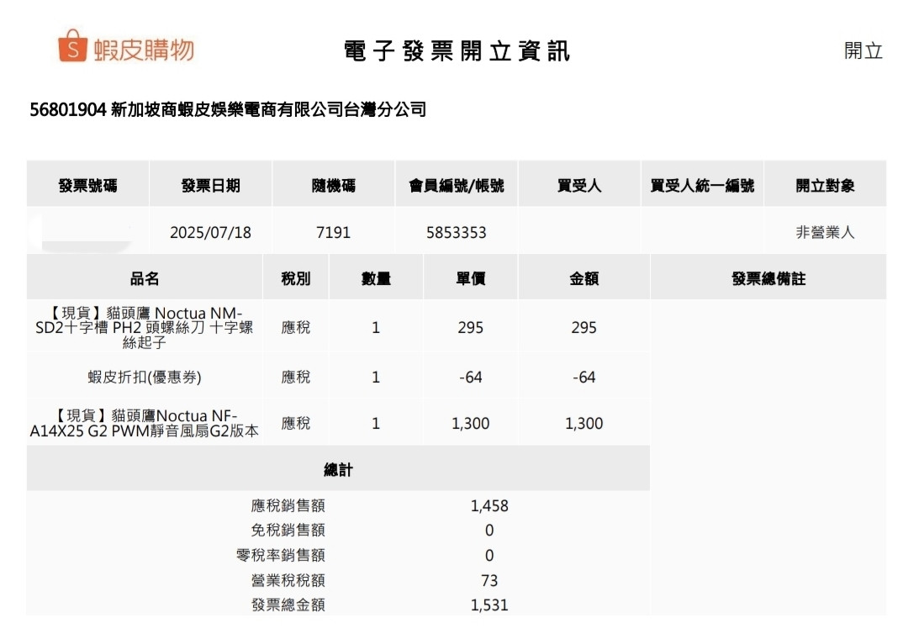Click 應稅 in the NM-SD2 screwdriver row
Viewport: 908px width, 639px height.
click(x=296, y=327)
